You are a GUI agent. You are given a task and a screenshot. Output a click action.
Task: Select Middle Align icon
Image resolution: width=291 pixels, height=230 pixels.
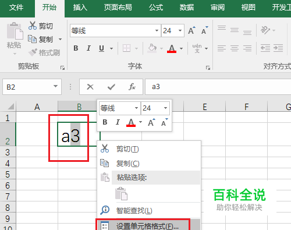(x=235, y=30)
